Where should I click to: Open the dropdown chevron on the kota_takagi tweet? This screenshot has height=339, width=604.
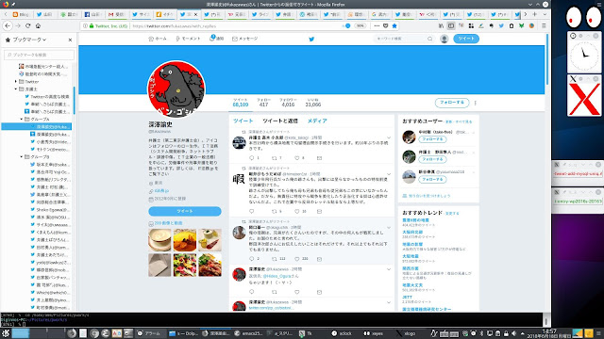(389, 137)
